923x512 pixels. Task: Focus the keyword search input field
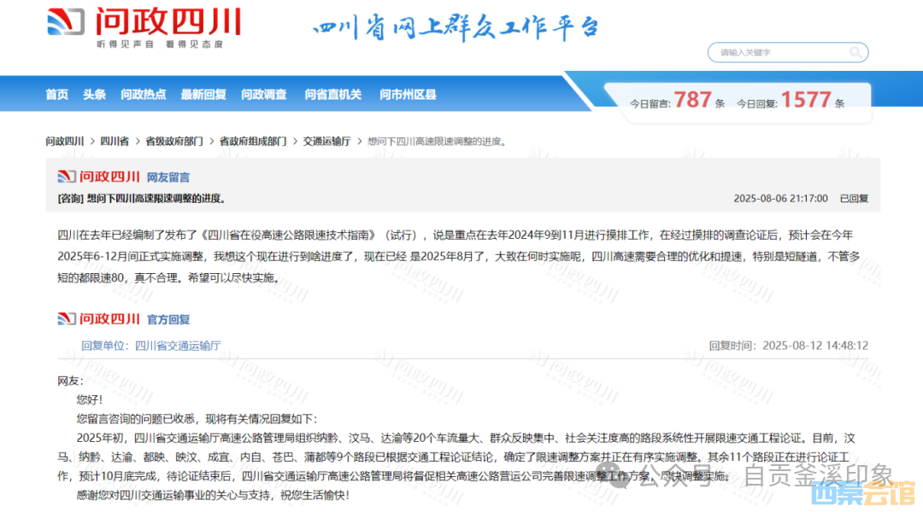pos(778,53)
